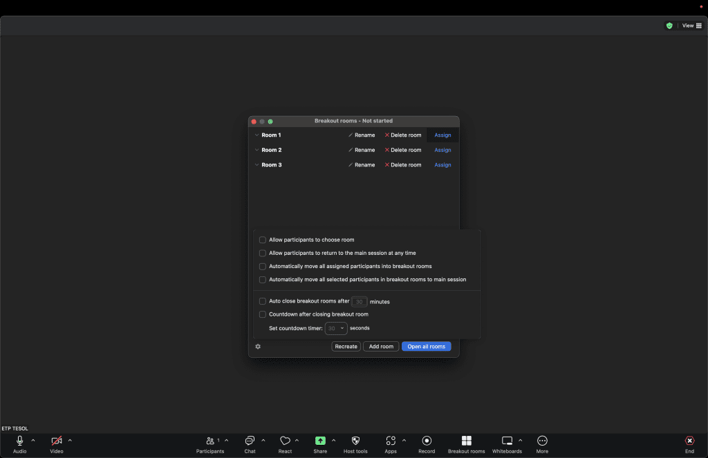Click the Audio microphone icon
This screenshot has width=708, height=458.
(x=19, y=441)
